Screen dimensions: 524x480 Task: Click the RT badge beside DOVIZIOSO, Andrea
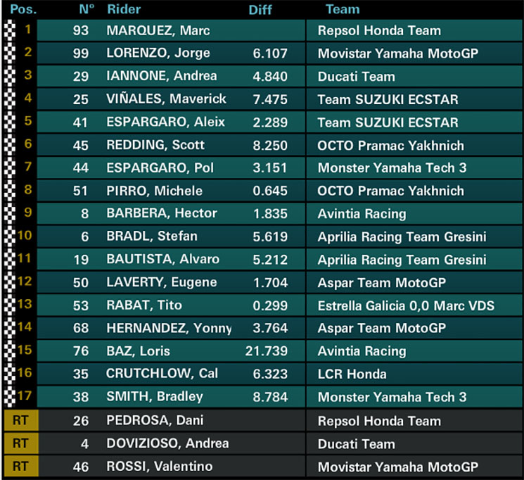(20, 443)
